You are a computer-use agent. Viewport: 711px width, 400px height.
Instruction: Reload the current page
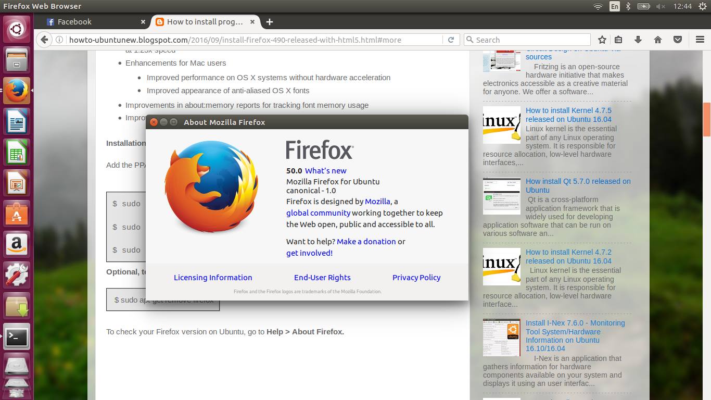[451, 40]
